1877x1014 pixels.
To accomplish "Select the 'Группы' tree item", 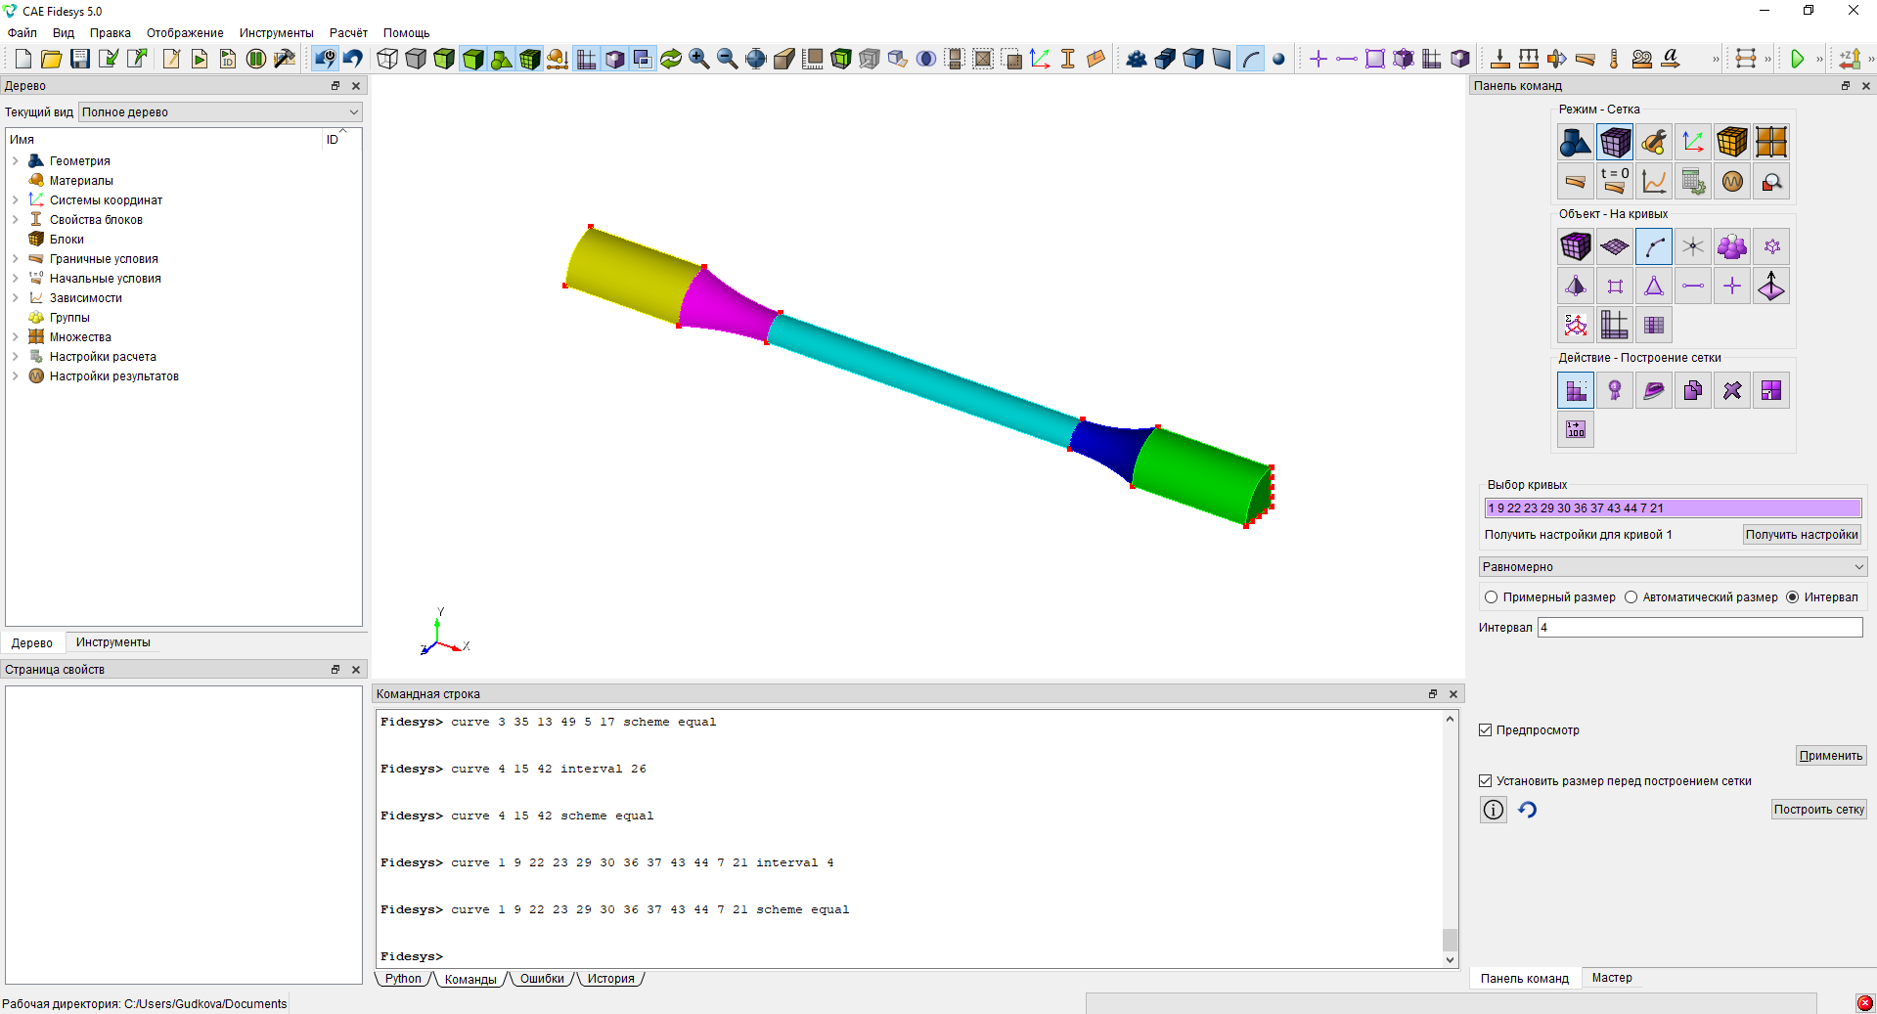I will [x=69, y=318].
